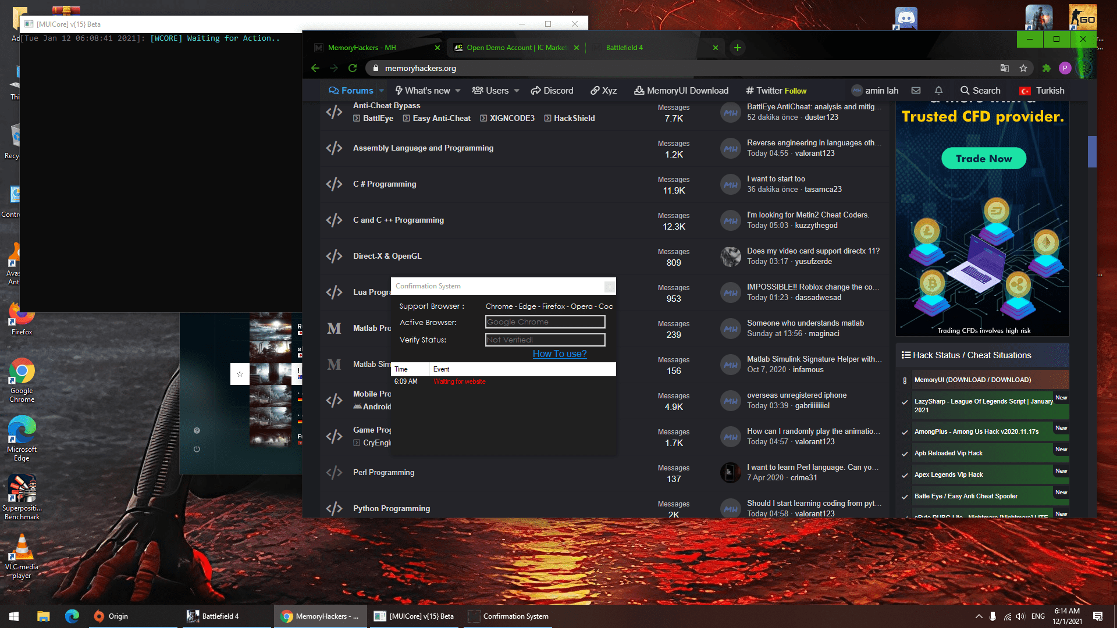This screenshot has width=1117, height=628.
Task: Open the Discord desktop shortcut
Action: tap(906, 18)
